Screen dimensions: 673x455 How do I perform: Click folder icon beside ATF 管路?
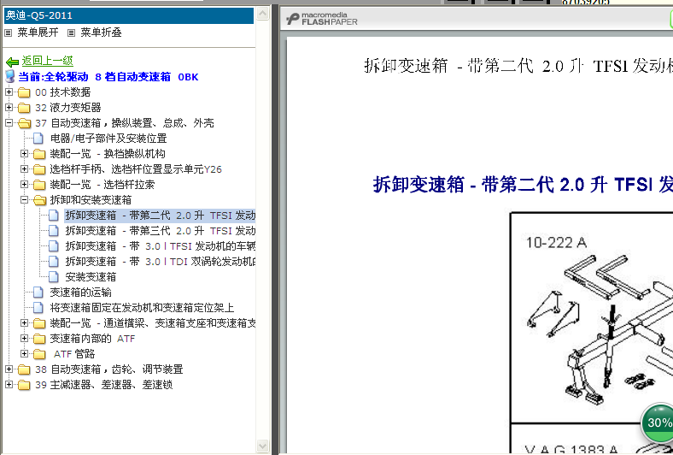39,354
